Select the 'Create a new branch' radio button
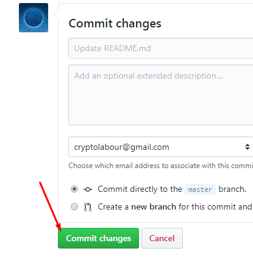 74,206
